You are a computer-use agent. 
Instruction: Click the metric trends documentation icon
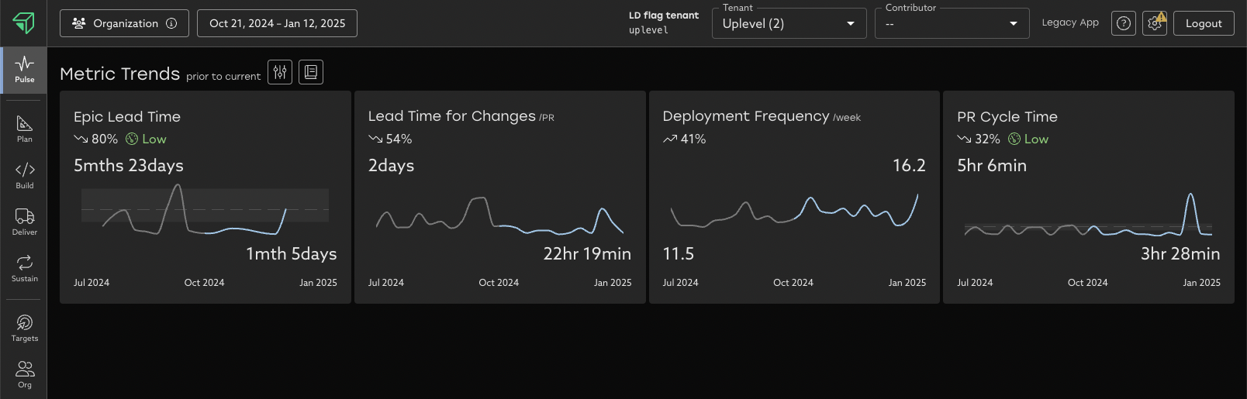311,72
